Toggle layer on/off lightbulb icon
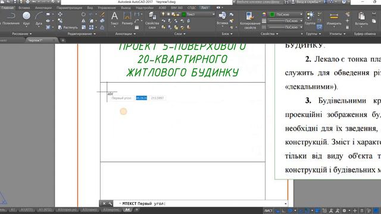 point(163,14)
